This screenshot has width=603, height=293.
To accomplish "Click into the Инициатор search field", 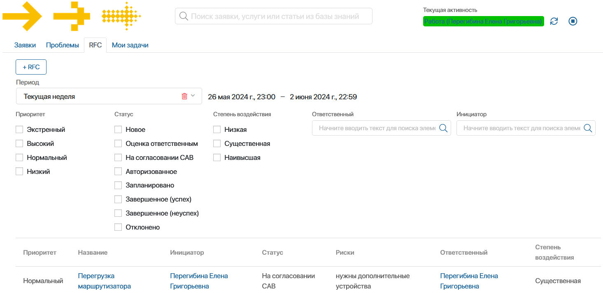I will coord(526,128).
